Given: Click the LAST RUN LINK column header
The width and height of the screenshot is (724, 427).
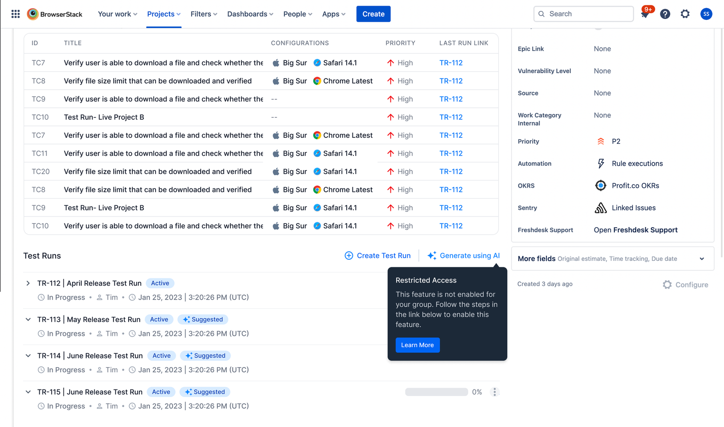Looking at the screenshot, I should coord(464,43).
